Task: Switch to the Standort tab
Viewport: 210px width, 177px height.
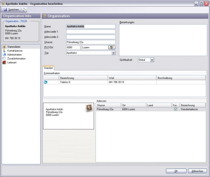Action: 48,68
